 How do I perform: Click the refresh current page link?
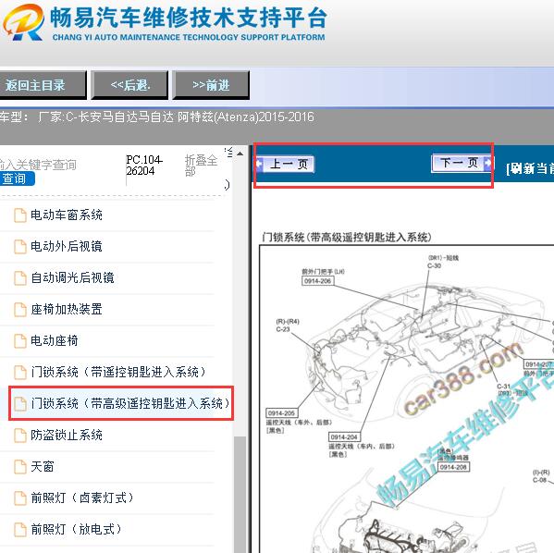click(530, 168)
